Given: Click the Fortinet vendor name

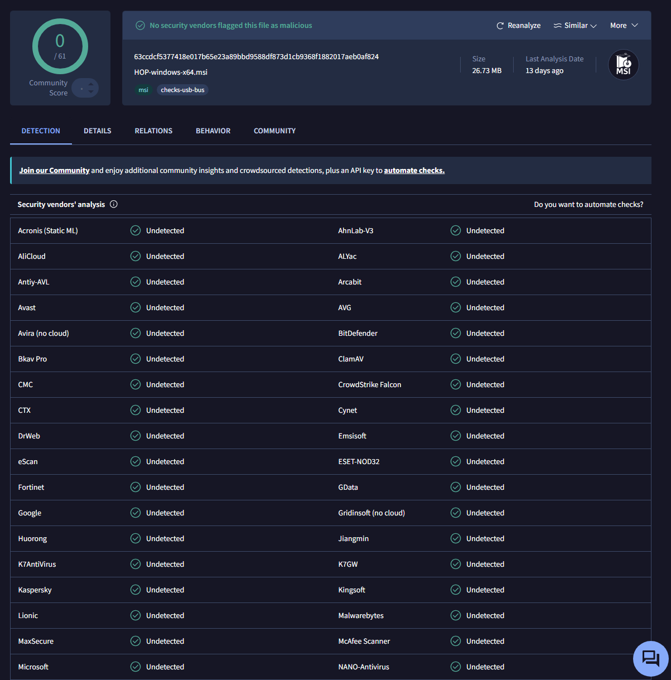Looking at the screenshot, I should click(x=31, y=487).
